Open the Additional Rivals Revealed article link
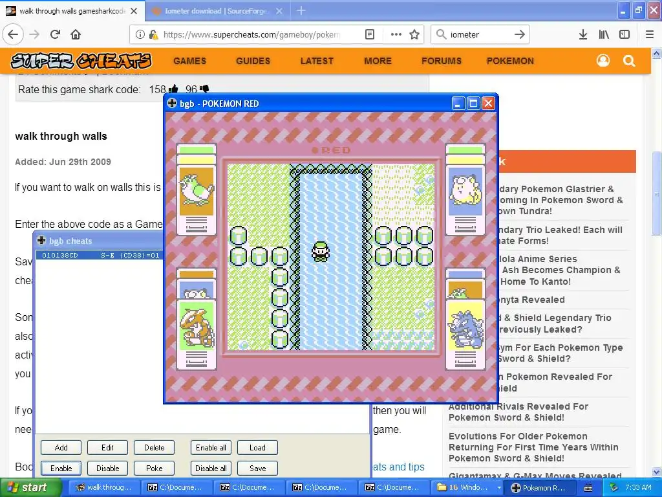 tap(518, 412)
